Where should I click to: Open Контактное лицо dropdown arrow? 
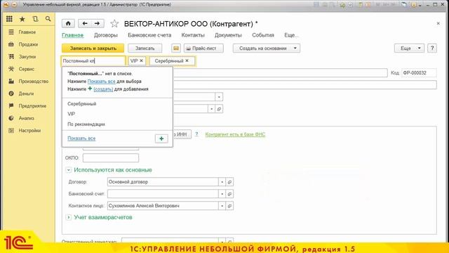click(x=222, y=206)
